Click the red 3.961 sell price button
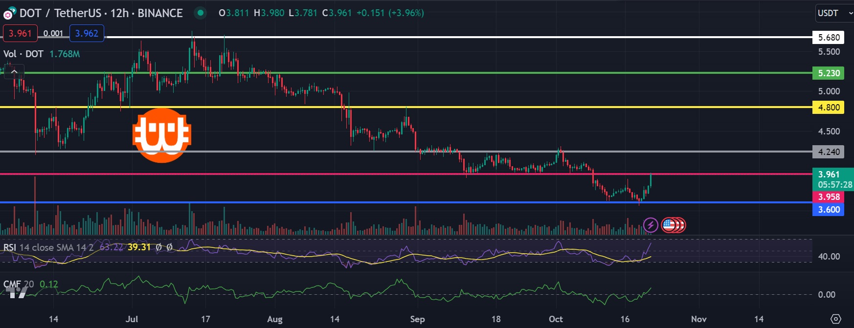 tap(20, 33)
